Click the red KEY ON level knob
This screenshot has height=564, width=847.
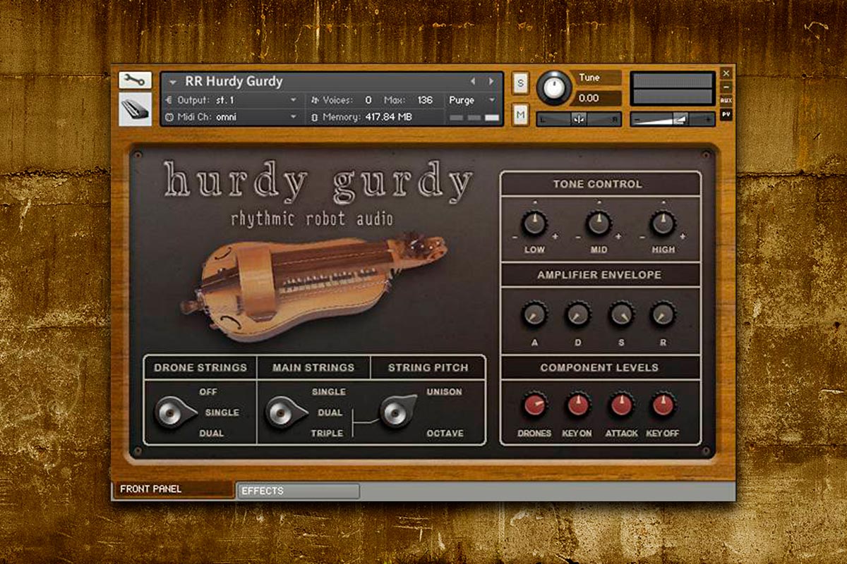(578, 405)
